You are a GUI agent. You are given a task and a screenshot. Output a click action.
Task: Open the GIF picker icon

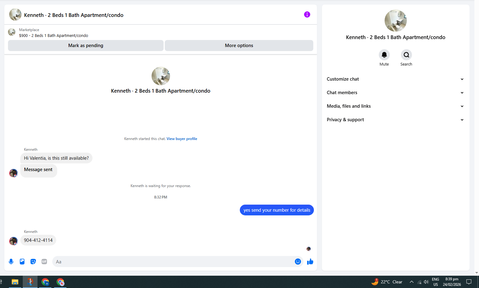click(44, 262)
